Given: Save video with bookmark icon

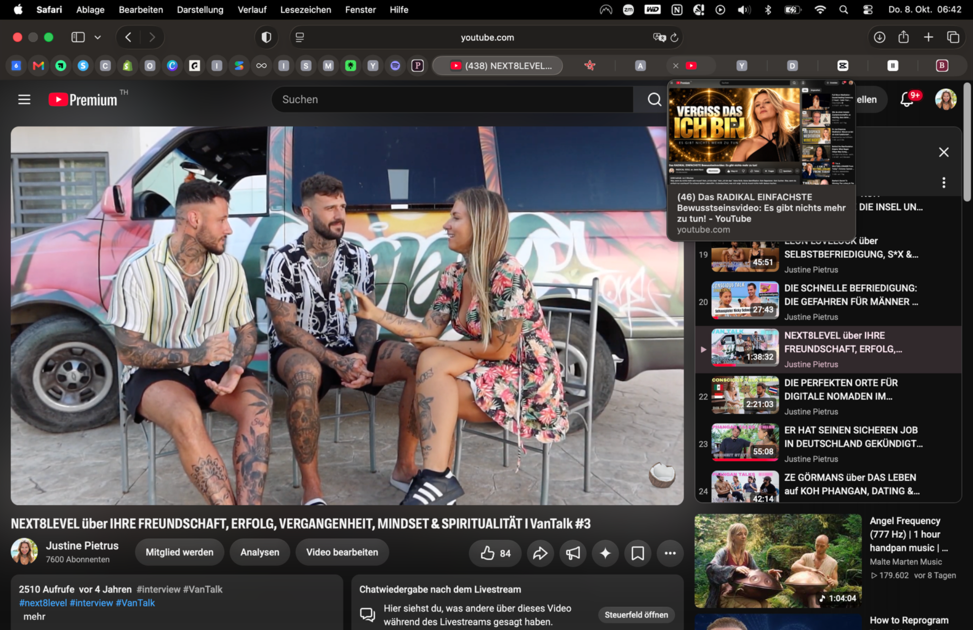Looking at the screenshot, I should click(638, 552).
